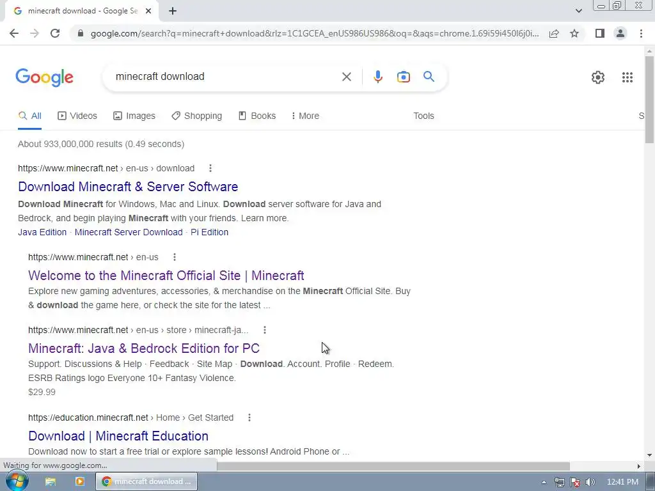Image resolution: width=655 pixels, height=491 pixels.
Task: Open the 12:41 PM clock
Action: tap(622, 482)
